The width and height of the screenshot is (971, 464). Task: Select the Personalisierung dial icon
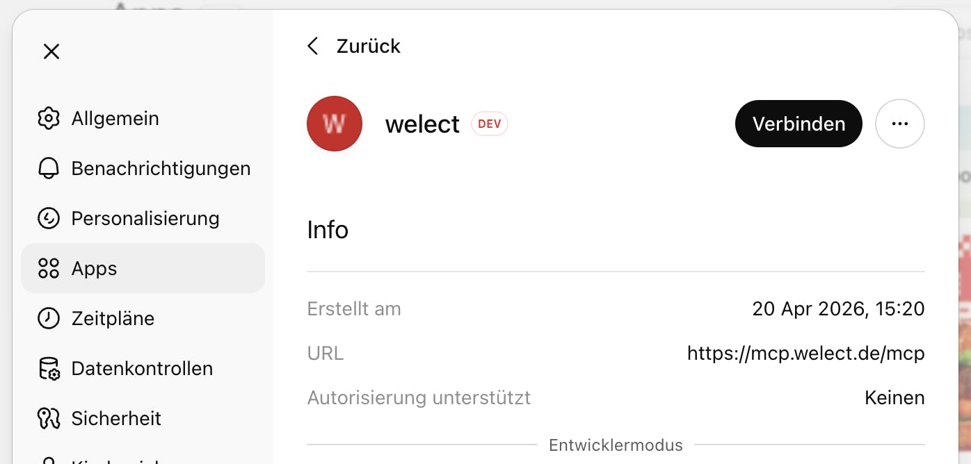(x=49, y=218)
